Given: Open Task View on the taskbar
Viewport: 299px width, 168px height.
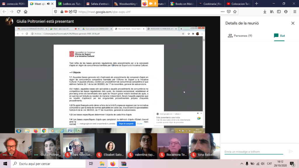Looking at the screenshot, I should (91, 164).
